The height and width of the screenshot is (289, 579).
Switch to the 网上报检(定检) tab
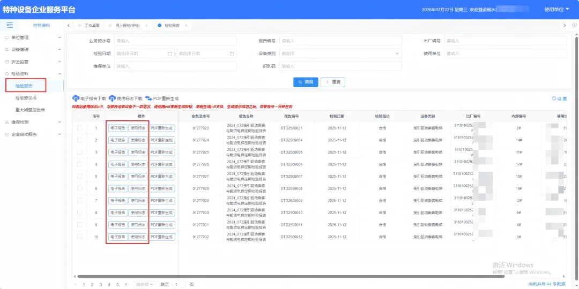click(x=128, y=26)
